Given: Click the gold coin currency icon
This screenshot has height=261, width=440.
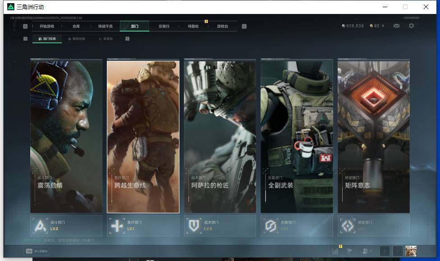Looking at the screenshot, I should pos(371,26).
